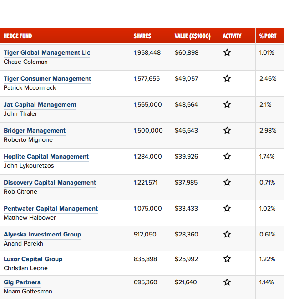Select manager name Patrick Mccormack
The width and height of the screenshot is (284, 303).
pyautogui.click(x=30, y=88)
